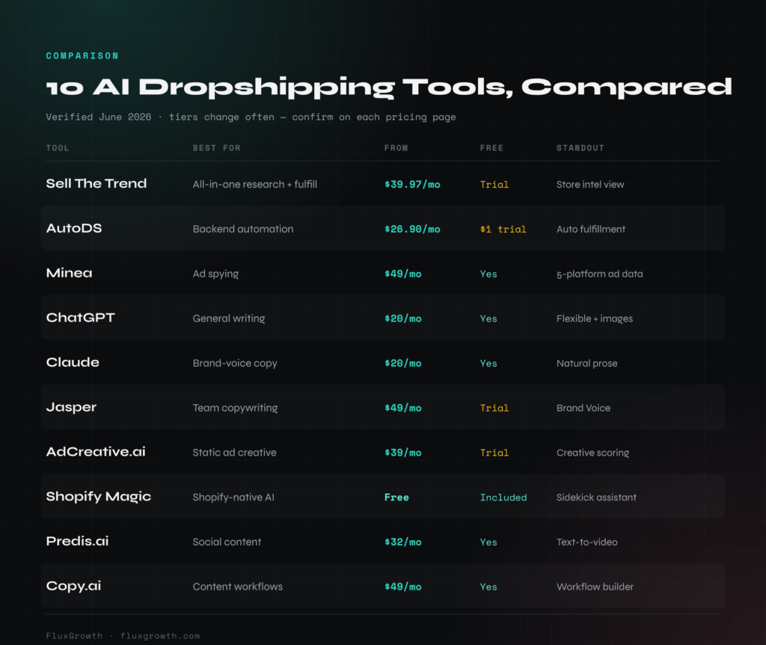Select the AutoDS tool name

coord(74,228)
